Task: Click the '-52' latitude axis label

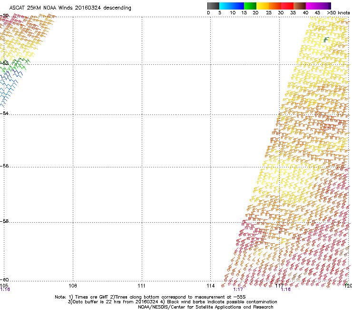Action: click(x=4, y=63)
